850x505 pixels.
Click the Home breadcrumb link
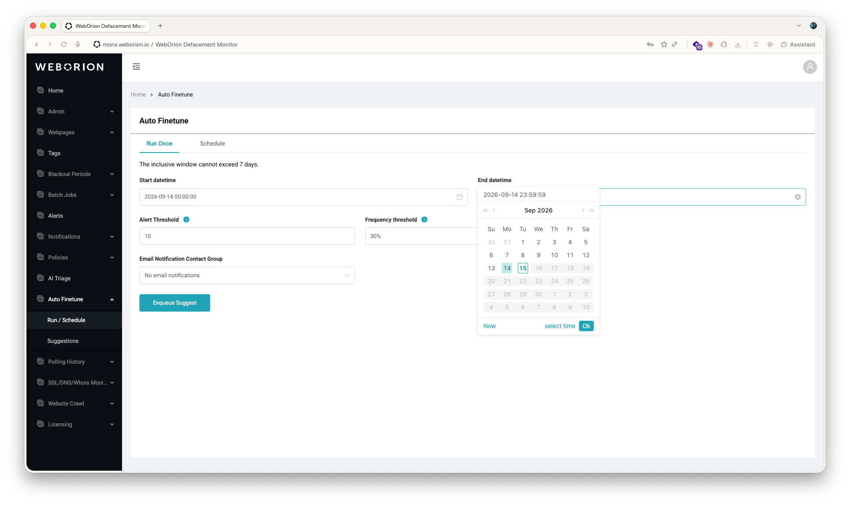pos(138,94)
